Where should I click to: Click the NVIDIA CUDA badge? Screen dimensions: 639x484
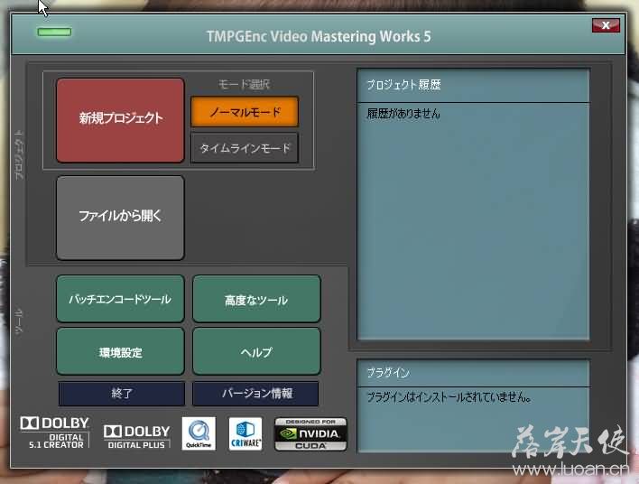[x=310, y=434]
